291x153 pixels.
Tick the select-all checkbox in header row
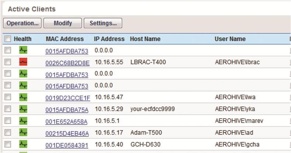[x=8, y=39]
